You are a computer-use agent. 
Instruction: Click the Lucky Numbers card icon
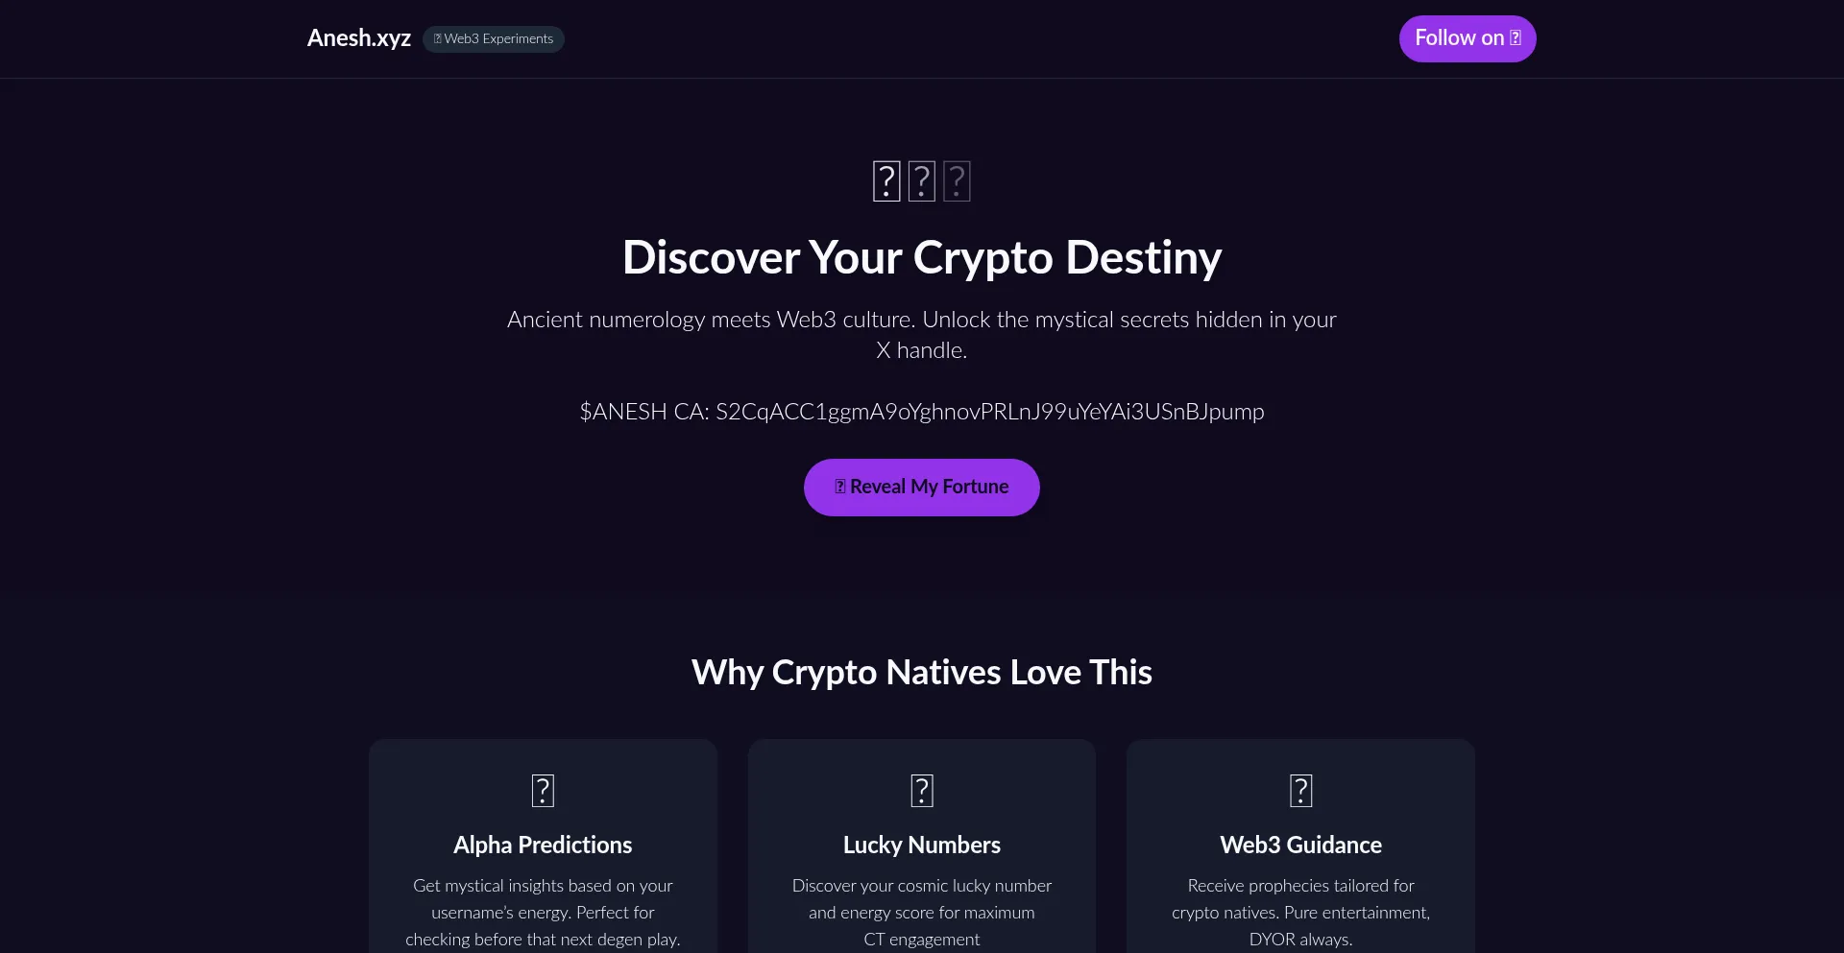[x=922, y=791]
